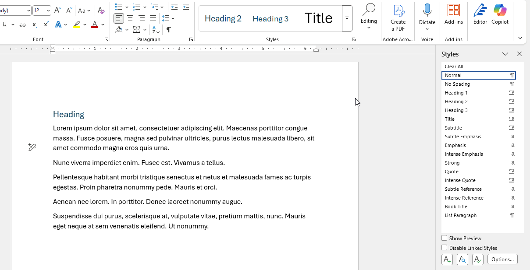Toggle the show paragraph marks pilcrow
The image size is (530, 270).
click(169, 30)
